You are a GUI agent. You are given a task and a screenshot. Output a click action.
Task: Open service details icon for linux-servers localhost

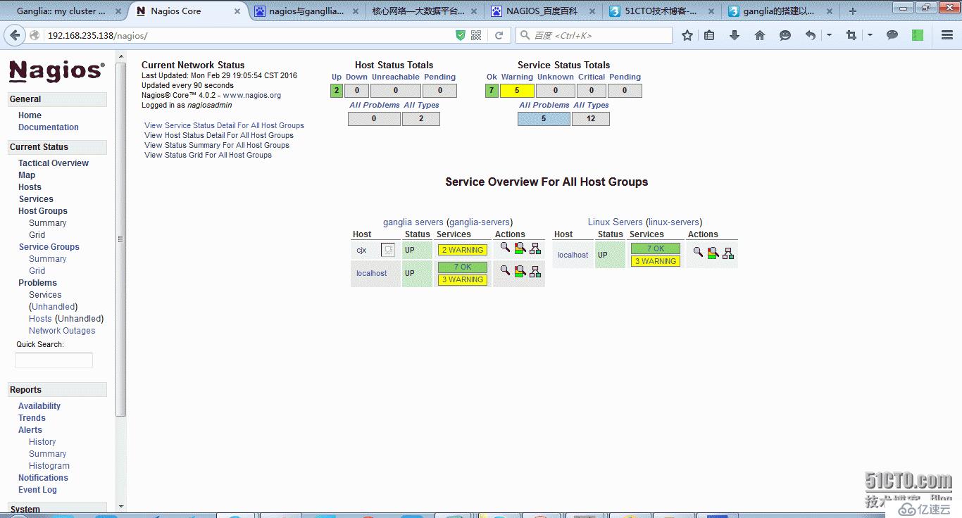[x=713, y=253]
